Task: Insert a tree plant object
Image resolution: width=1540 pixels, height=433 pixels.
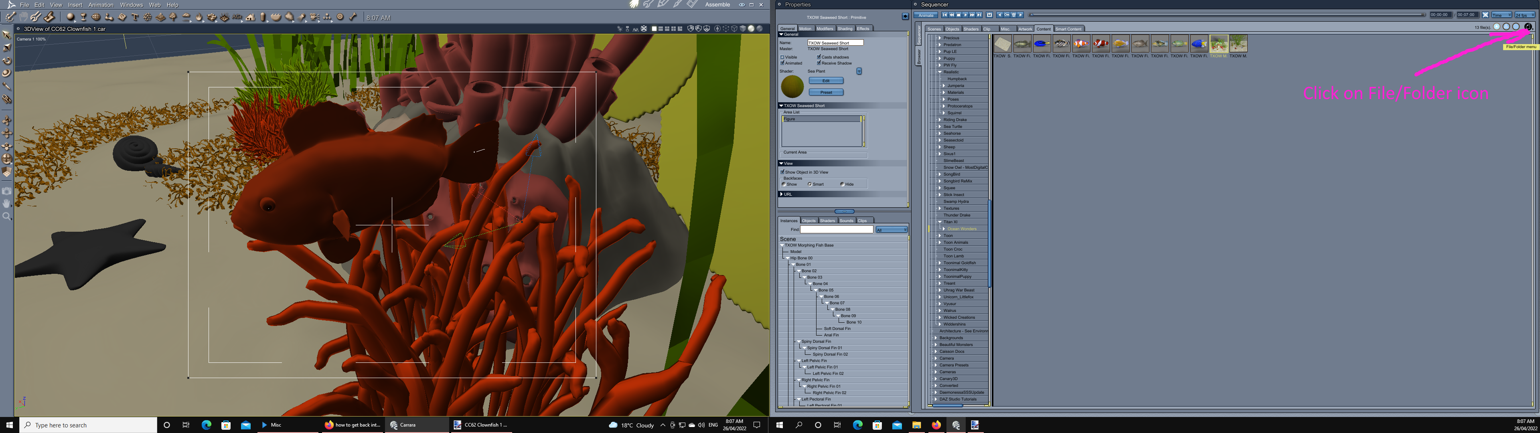Action: 173,17
